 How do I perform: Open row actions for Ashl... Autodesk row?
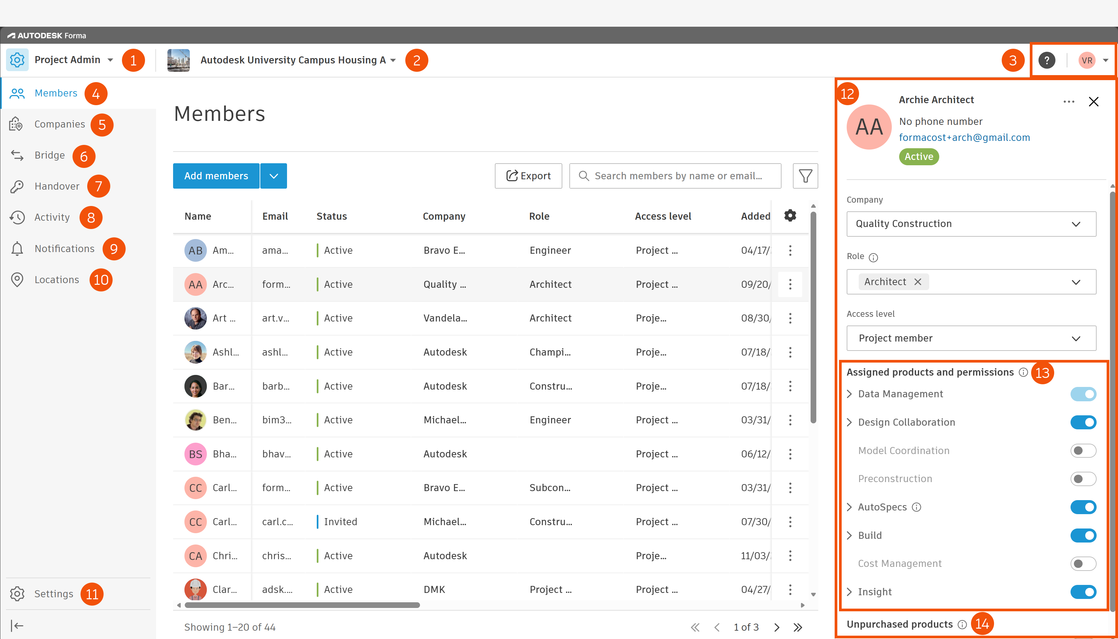tap(790, 352)
